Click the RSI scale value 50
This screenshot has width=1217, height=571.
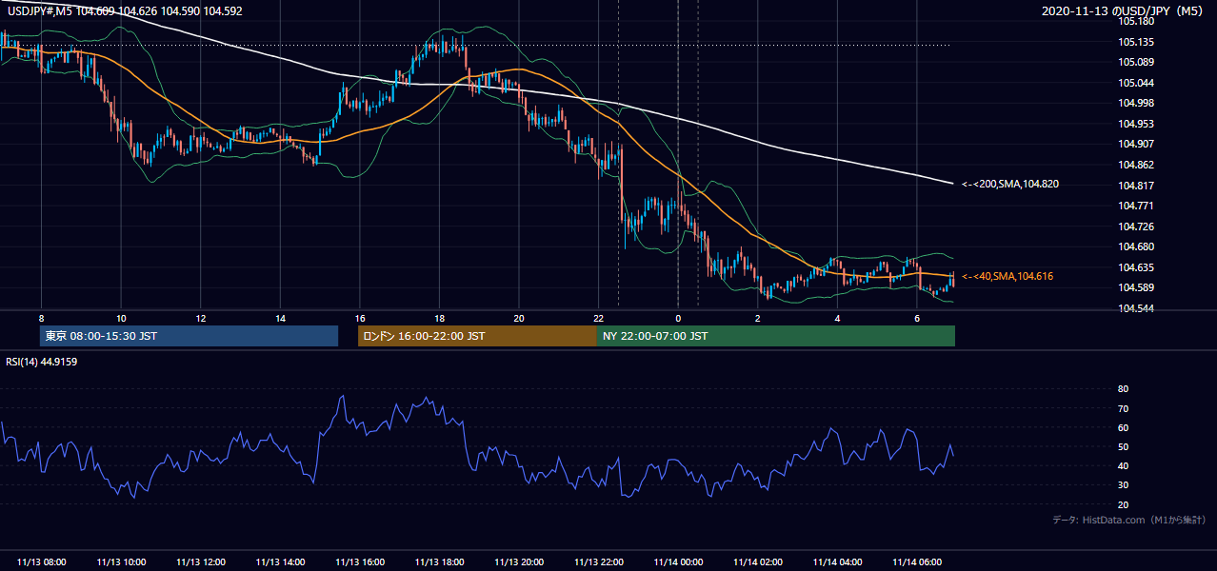1124,446
